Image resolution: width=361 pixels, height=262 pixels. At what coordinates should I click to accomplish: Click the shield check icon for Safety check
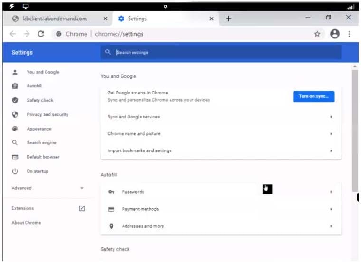pos(15,100)
